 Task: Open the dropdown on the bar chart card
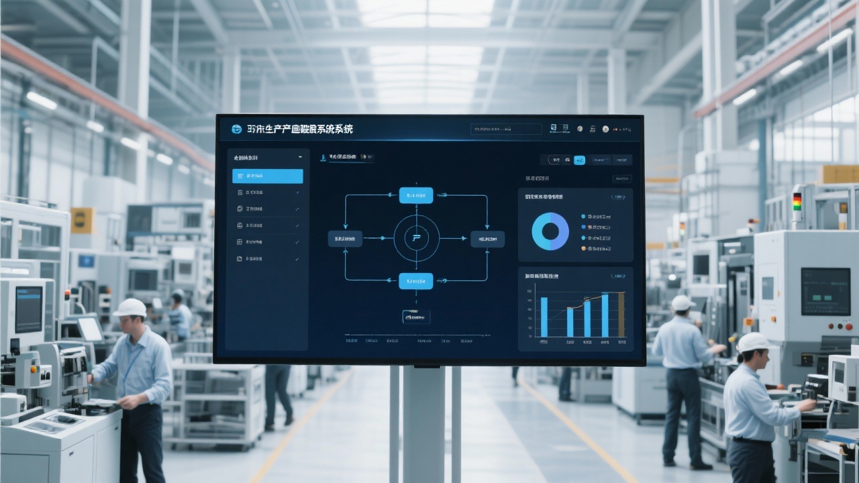click(x=618, y=276)
